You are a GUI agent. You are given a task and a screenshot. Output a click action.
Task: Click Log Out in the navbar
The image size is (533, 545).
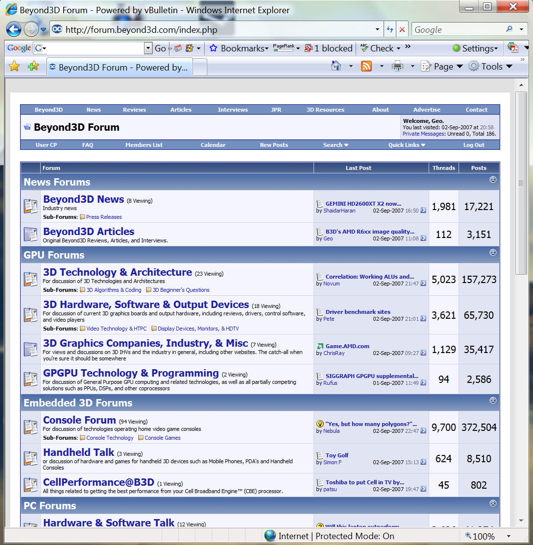click(x=474, y=145)
